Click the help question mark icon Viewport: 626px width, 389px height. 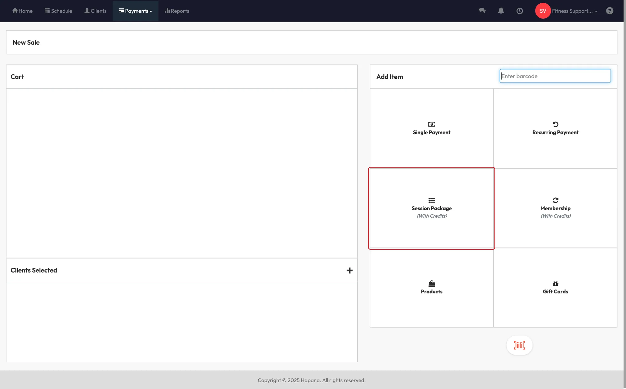click(609, 11)
